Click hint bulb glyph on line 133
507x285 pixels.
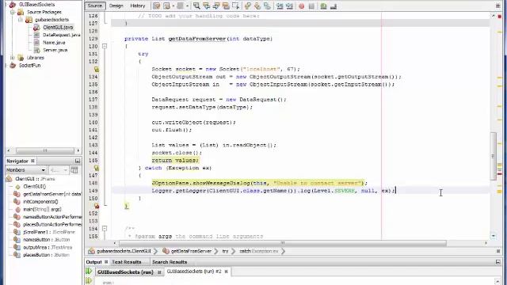(97, 69)
